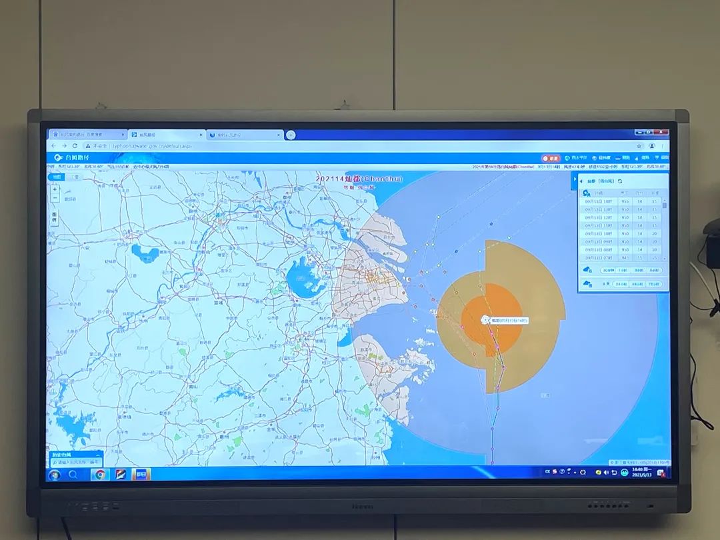
Task: Select the 72小时 forecast option
Action: [654, 284]
